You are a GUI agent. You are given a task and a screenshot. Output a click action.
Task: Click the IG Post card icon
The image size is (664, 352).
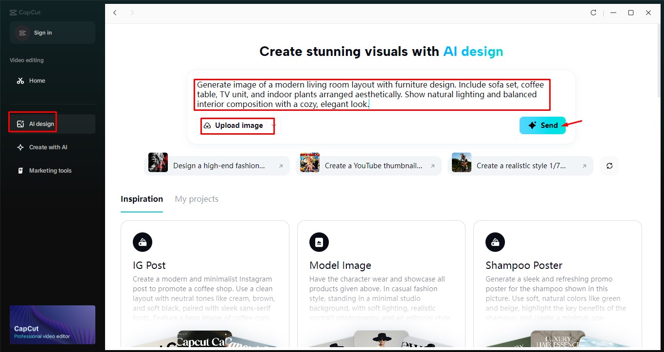coord(143,242)
